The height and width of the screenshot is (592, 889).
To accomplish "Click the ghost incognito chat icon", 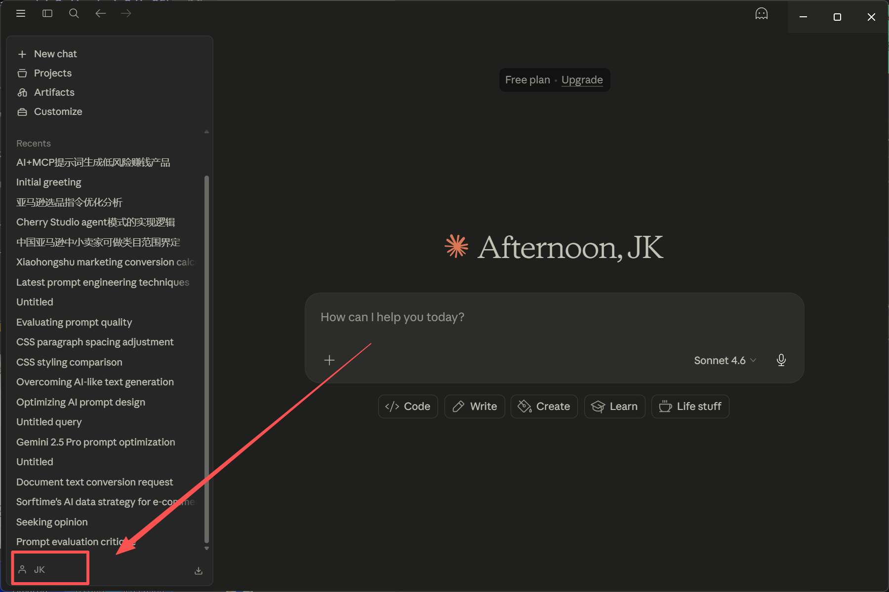I will (x=761, y=14).
